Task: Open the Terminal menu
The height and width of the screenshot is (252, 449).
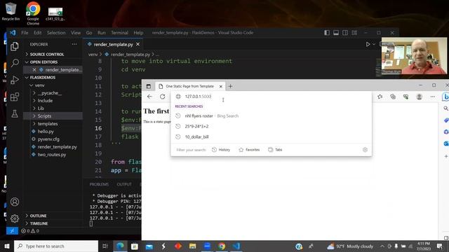Action: 119,33
